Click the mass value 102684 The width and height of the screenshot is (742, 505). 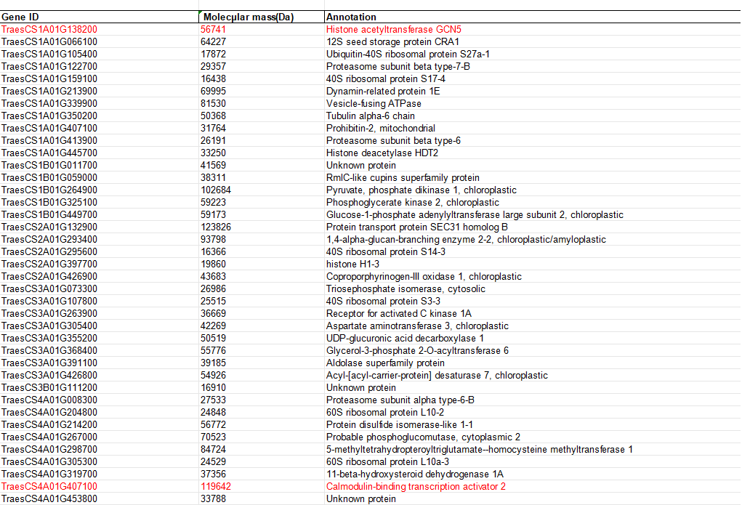(x=216, y=190)
